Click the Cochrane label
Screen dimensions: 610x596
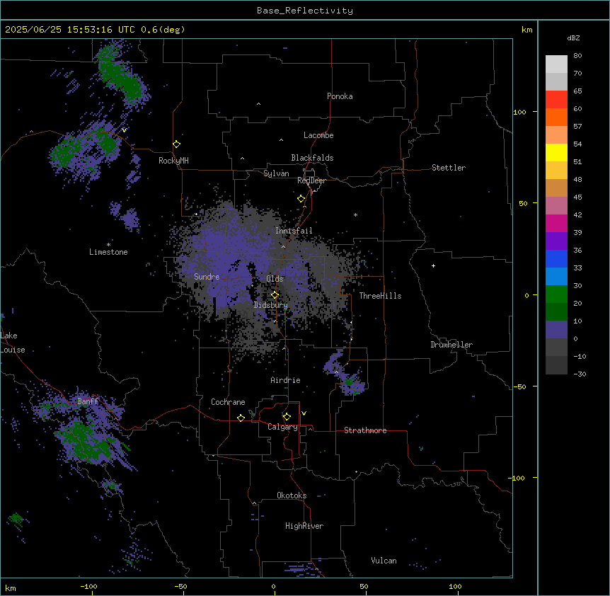tap(228, 402)
